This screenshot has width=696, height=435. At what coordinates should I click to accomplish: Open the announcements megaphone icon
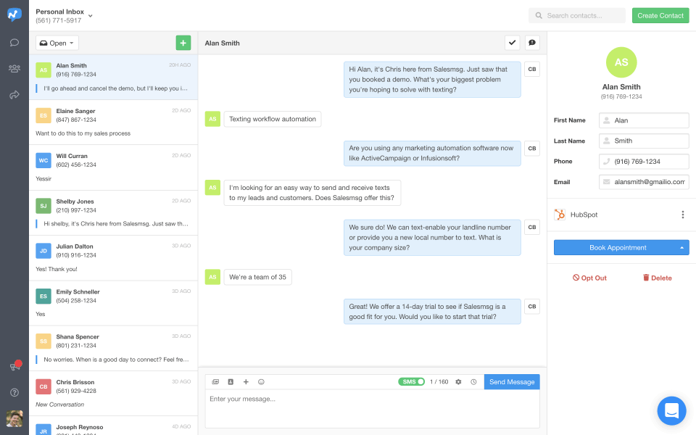point(15,366)
